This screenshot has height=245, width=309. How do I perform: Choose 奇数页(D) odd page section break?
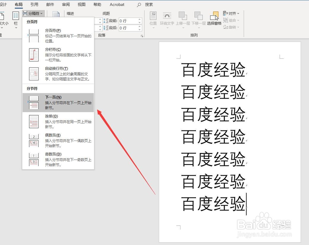(58, 159)
